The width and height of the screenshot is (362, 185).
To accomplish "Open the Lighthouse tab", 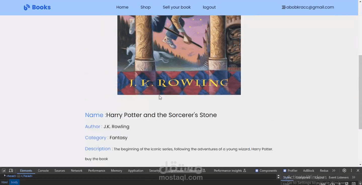I will click(176, 170).
